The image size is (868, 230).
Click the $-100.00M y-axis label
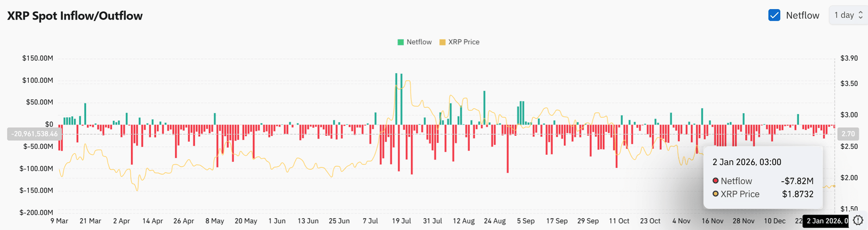tap(36, 168)
